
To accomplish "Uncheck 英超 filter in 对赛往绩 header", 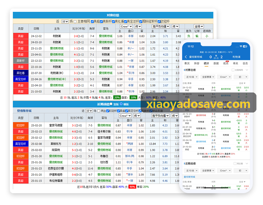I will (92, 22).
